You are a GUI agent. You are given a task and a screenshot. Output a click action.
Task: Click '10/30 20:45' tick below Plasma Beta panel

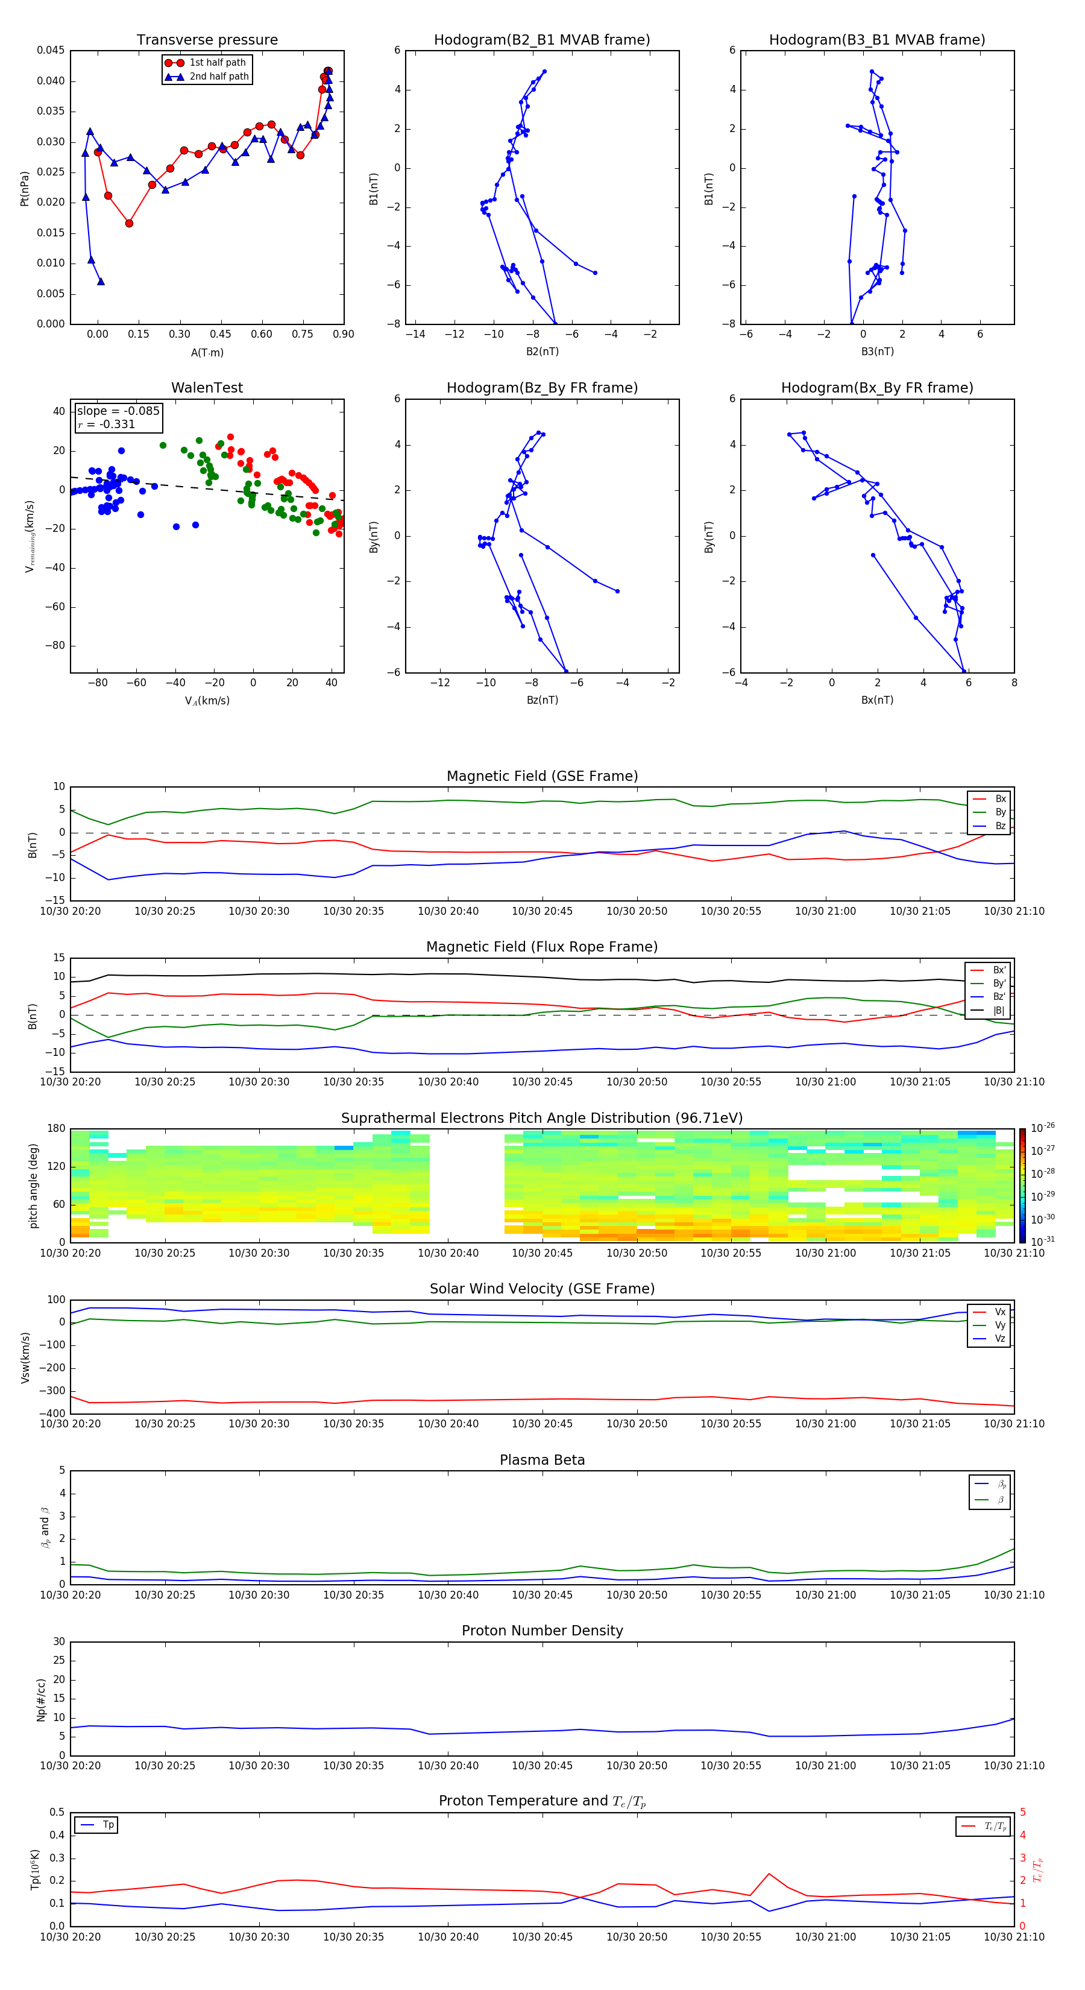point(542,1594)
